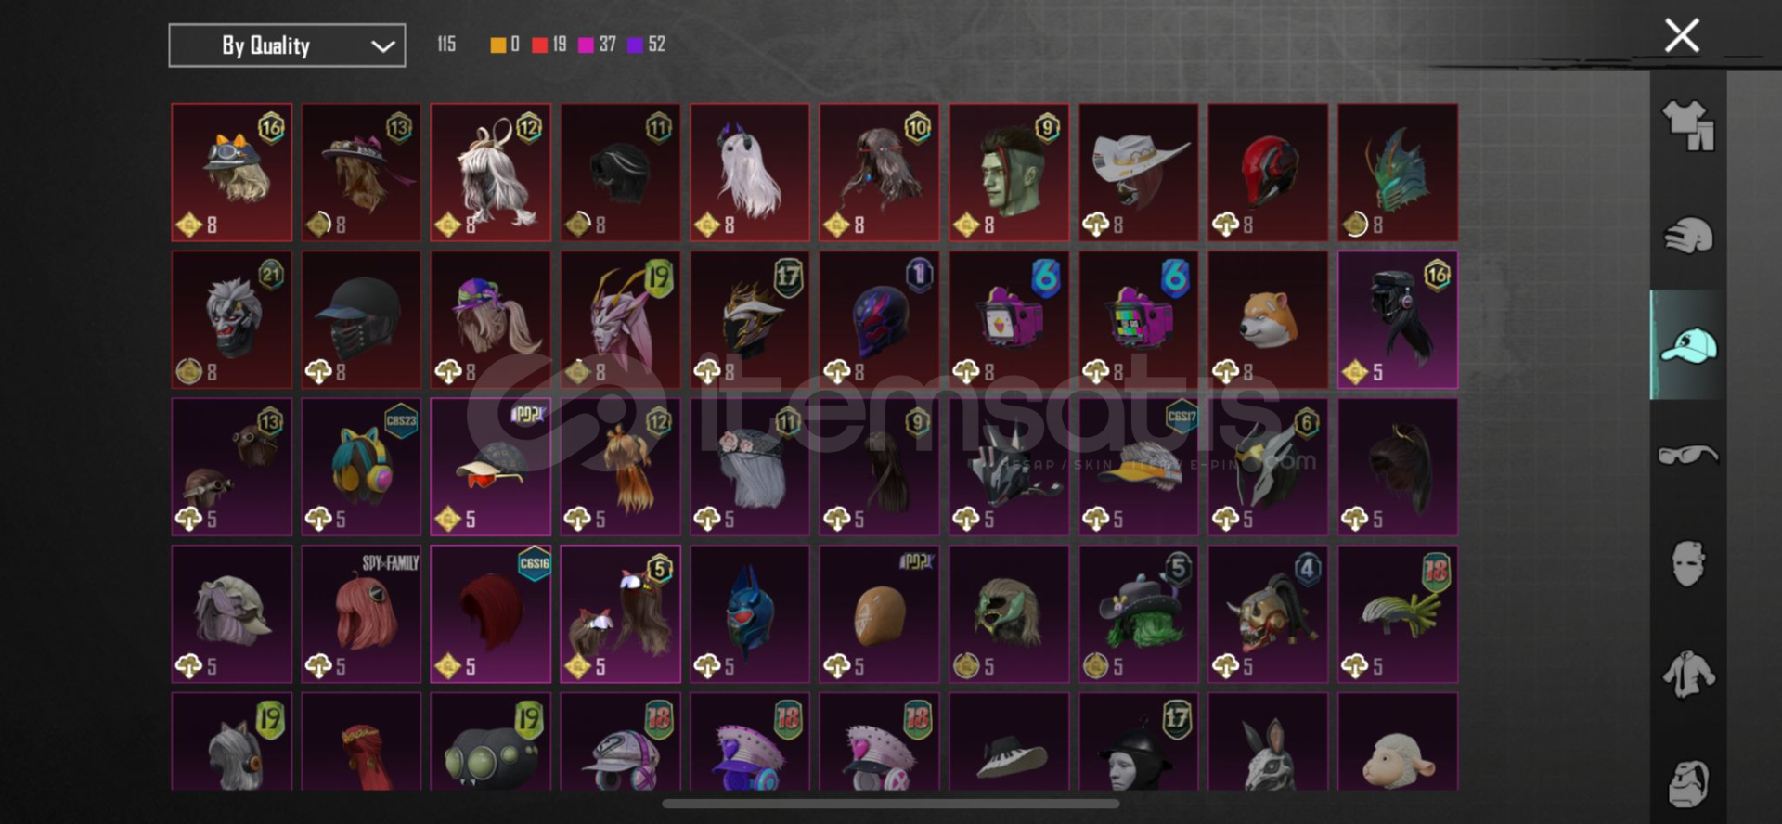Open the jacket category icon
The width and height of the screenshot is (1782, 824).
point(1688,674)
